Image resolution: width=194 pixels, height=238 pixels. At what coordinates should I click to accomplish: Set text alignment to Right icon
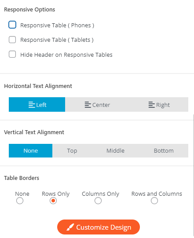[151, 105]
